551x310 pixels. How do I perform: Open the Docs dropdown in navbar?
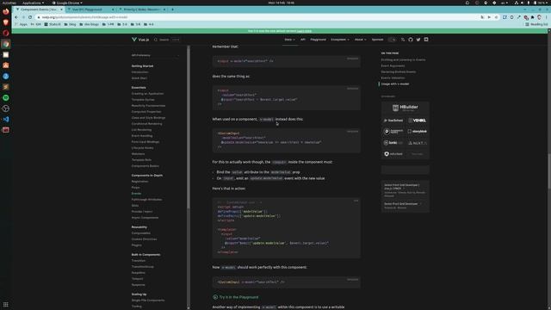tap(289, 40)
